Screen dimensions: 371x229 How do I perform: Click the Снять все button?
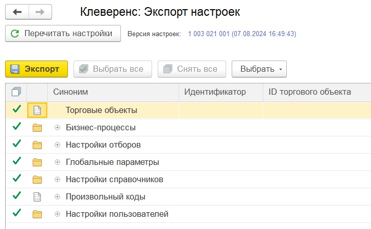(x=192, y=69)
